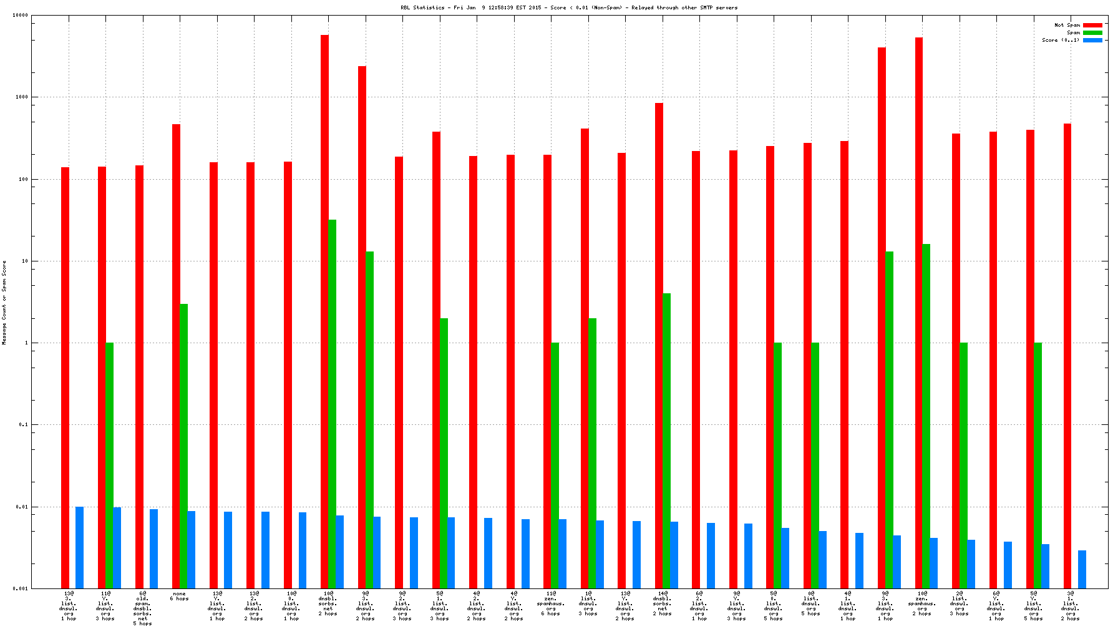The image size is (1118, 629).
Task: Click the green Spam legend swatch
Action: coord(1092,32)
